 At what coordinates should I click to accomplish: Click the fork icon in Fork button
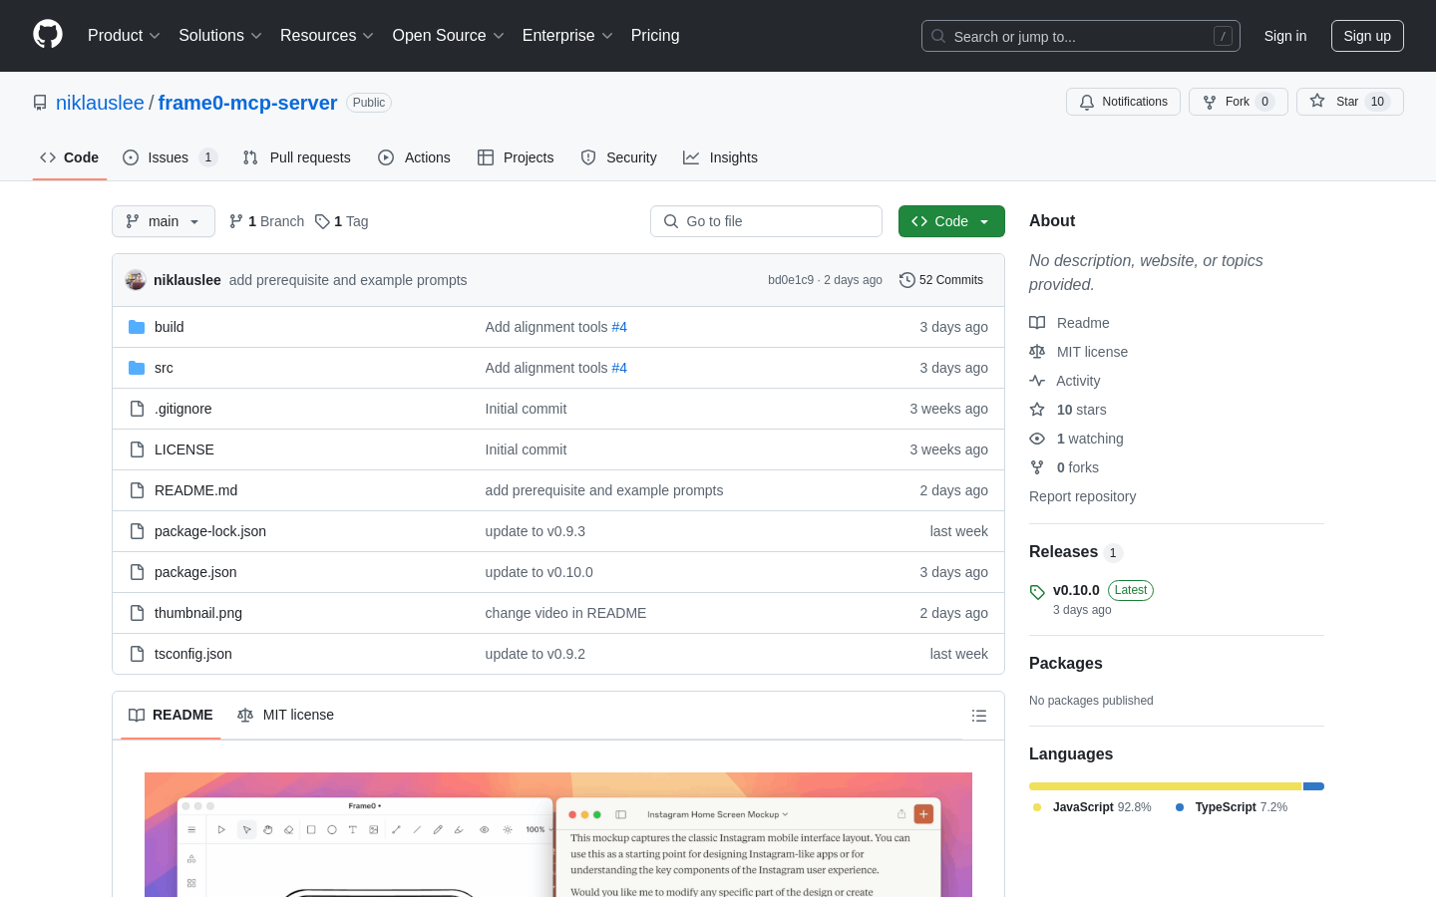(1210, 102)
